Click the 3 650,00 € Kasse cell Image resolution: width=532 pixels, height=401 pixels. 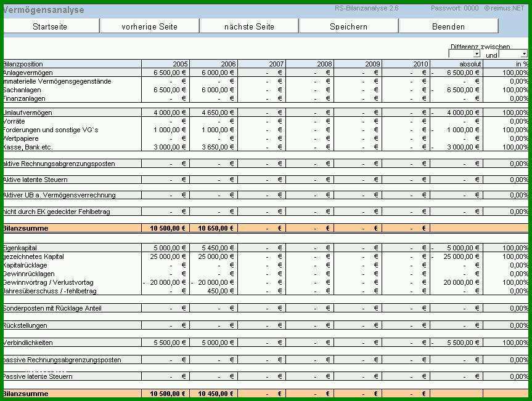pos(214,147)
